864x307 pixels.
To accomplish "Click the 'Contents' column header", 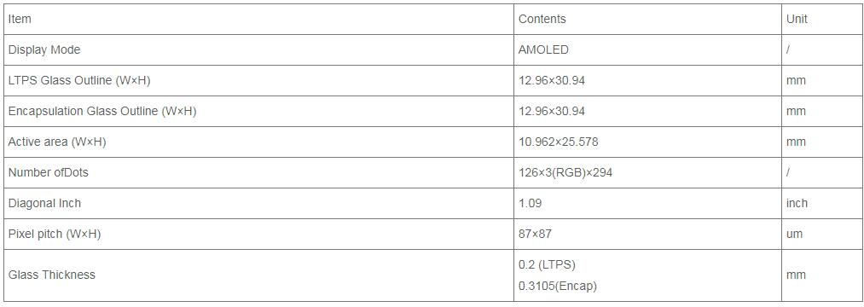I will 542,19.
